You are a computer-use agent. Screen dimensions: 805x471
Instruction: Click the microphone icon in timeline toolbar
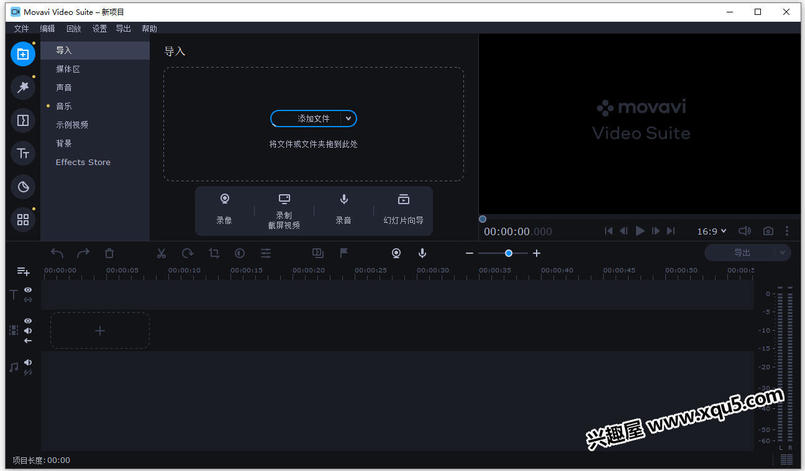click(x=422, y=253)
